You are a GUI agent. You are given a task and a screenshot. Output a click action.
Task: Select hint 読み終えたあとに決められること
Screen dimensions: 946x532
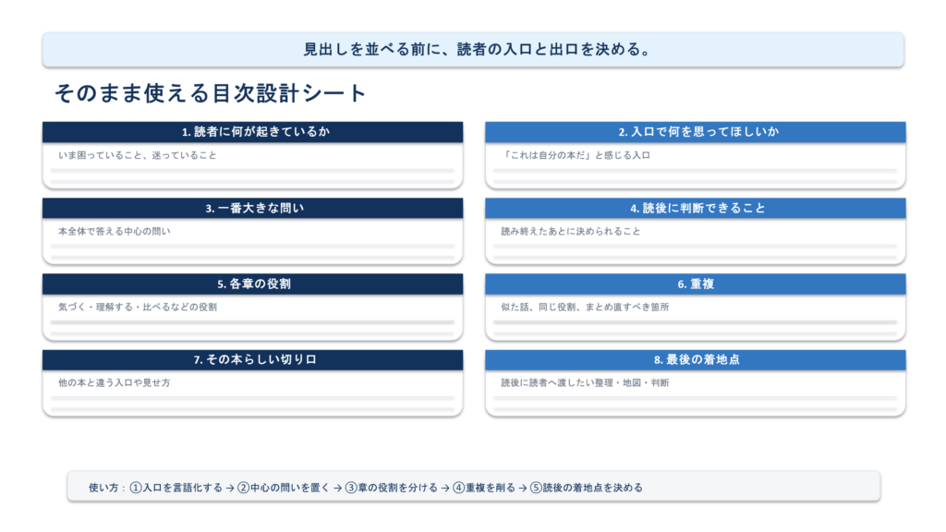(571, 231)
